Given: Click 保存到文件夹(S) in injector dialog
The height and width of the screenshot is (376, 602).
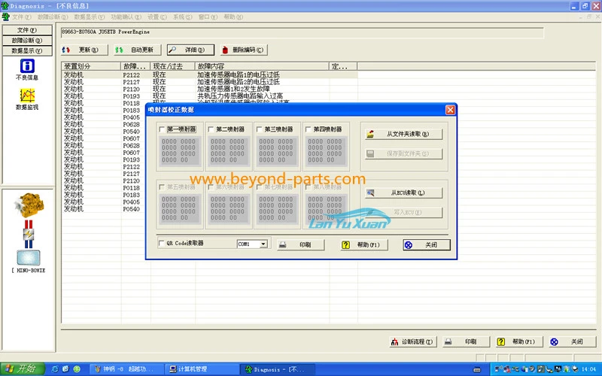Looking at the screenshot, I should 403,153.
